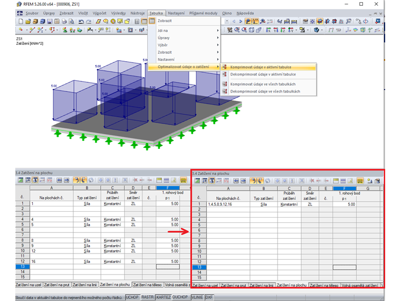
Task: Expand the Jdi na submenu
Action: (184, 31)
